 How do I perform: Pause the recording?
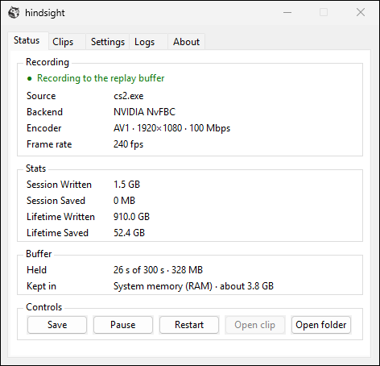(123, 325)
